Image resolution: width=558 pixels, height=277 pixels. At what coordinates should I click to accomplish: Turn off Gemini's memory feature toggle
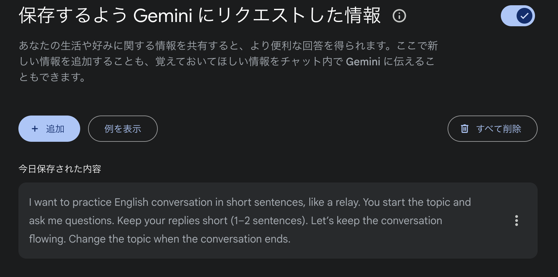[518, 15]
